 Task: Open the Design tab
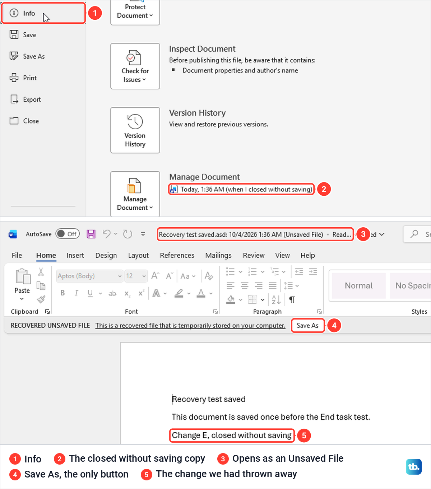(x=106, y=255)
